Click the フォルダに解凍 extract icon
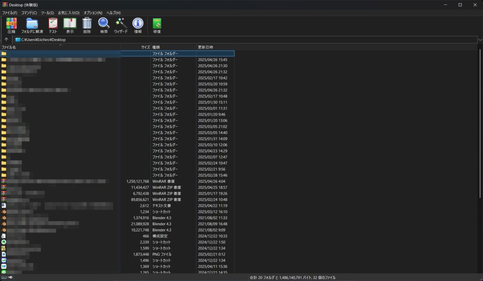 (x=32, y=24)
